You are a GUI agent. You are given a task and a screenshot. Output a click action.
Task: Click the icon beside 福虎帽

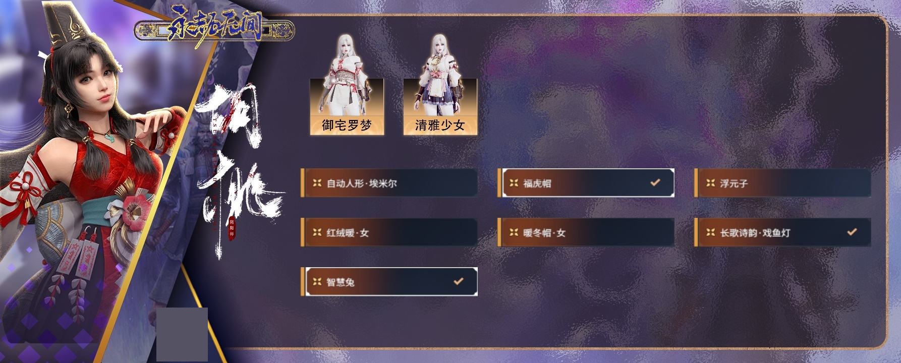(514, 183)
